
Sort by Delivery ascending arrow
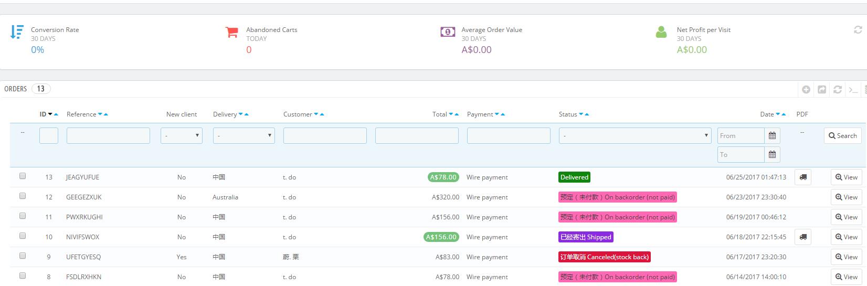pos(246,114)
